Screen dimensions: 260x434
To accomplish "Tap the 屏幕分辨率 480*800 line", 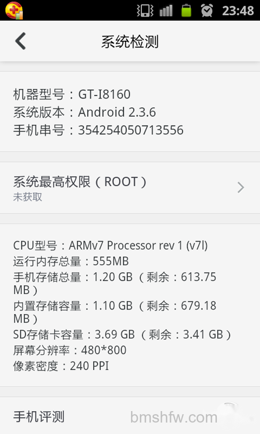I will [x=70, y=351].
